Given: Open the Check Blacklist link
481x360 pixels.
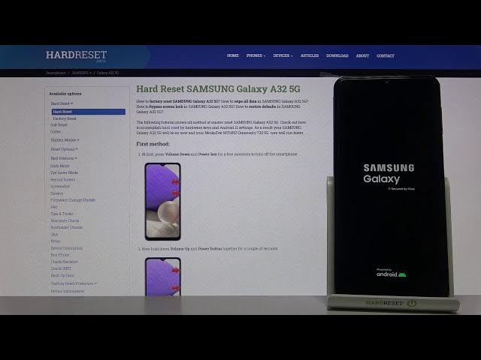Looking at the screenshot, I should click(64, 262).
